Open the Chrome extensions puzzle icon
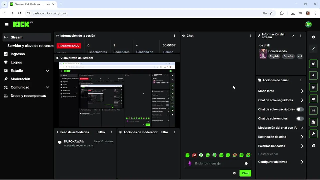320x180 pixels. pyautogui.click(x=282, y=13)
